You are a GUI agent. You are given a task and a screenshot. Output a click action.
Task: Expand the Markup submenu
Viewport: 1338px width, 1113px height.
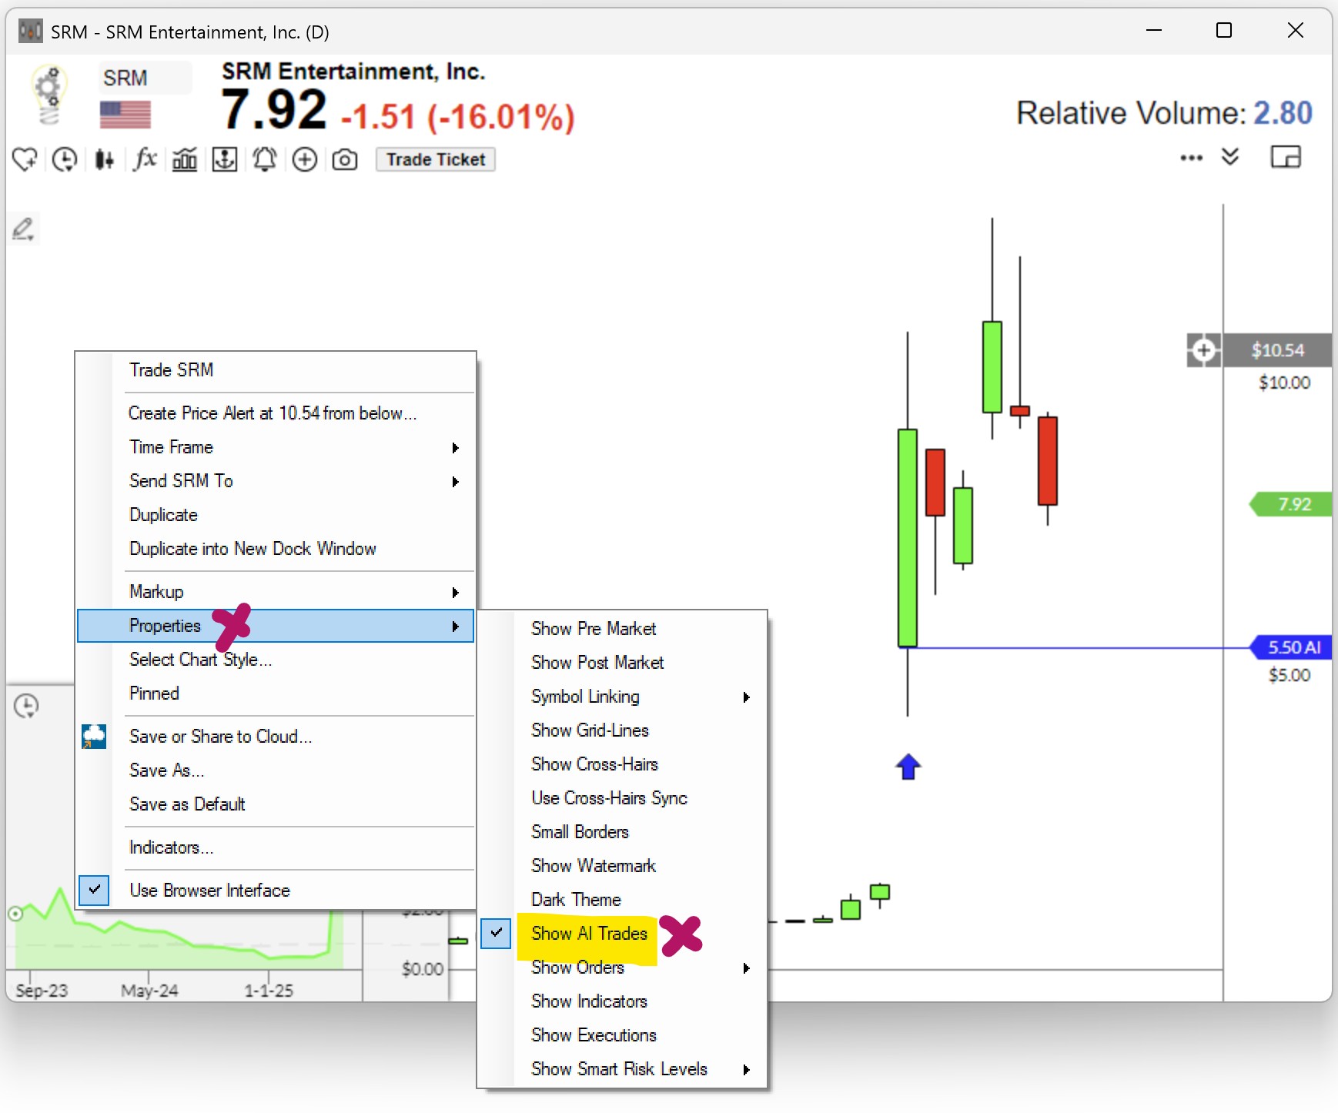(276, 592)
